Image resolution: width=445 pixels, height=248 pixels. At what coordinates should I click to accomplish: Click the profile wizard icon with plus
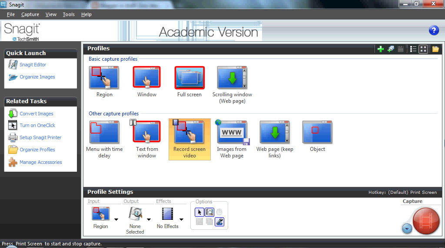391,49
